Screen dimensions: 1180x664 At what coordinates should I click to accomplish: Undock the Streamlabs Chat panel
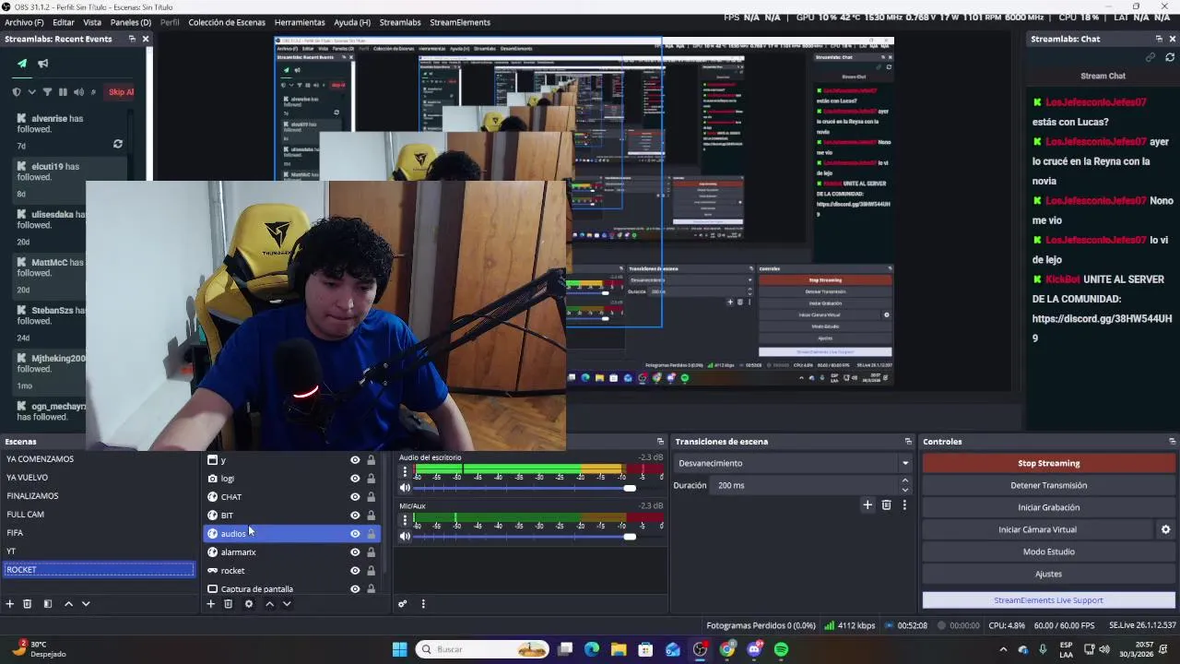tap(1159, 39)
